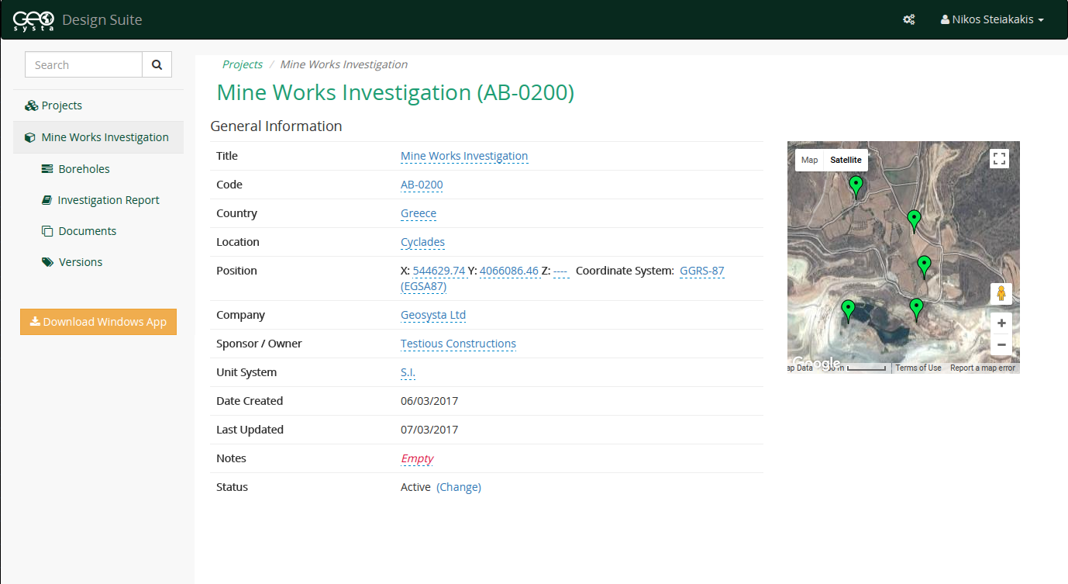Click the topmost green borehole marker

coord(856,186)
